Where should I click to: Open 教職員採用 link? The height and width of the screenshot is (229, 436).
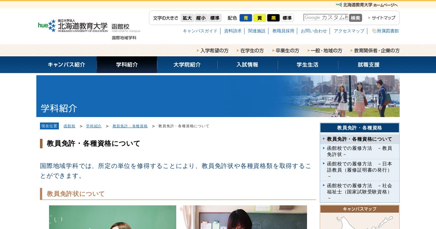pyautogui.click(x=283, y=31)
